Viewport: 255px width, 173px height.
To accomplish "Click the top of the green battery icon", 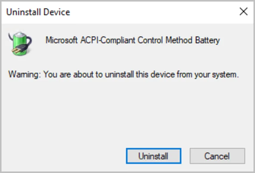I will point(20,34).
